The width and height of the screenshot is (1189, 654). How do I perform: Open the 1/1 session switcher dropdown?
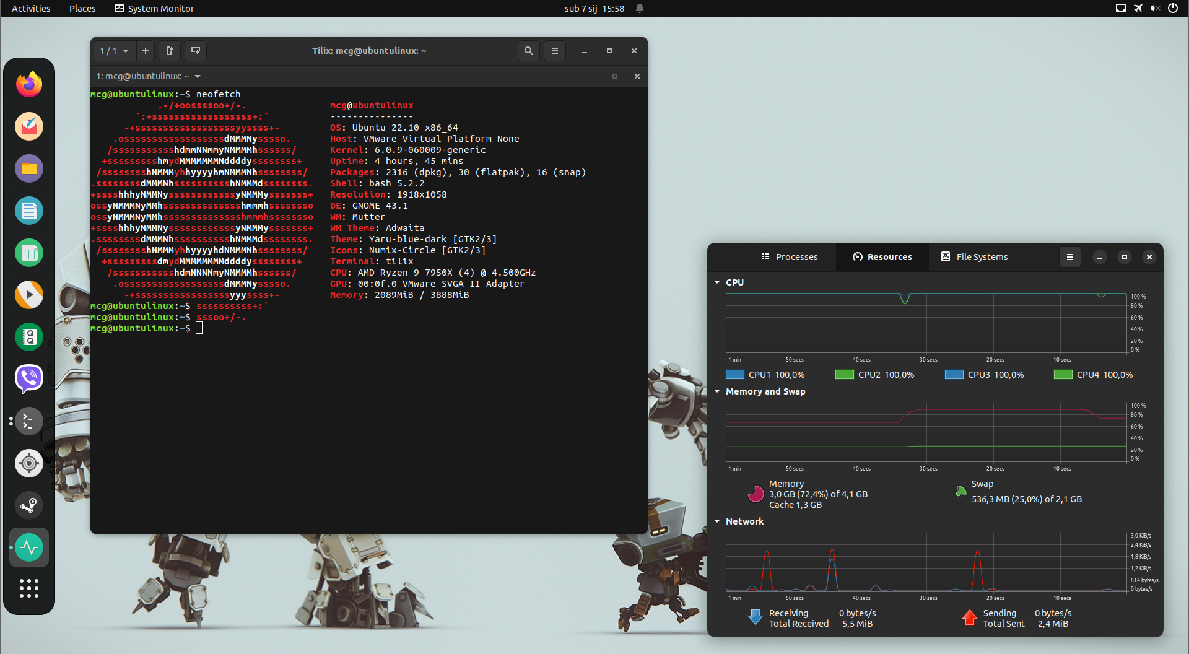click(114, 51)
